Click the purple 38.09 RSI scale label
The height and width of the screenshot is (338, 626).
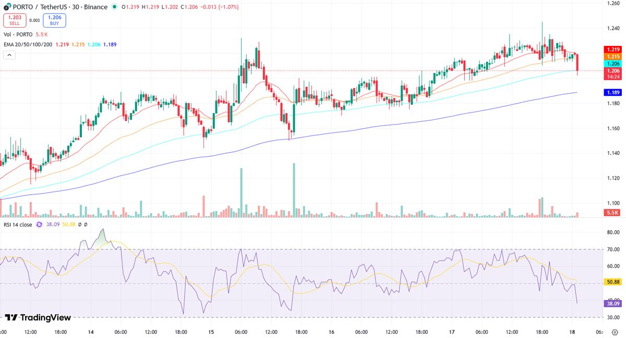[612, 303]
